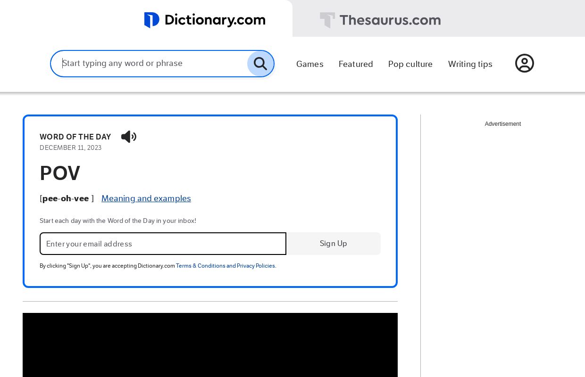The image size is (585, 377).
Task: Switch to the Dictionary.com tab
Action: coord(205,20)
